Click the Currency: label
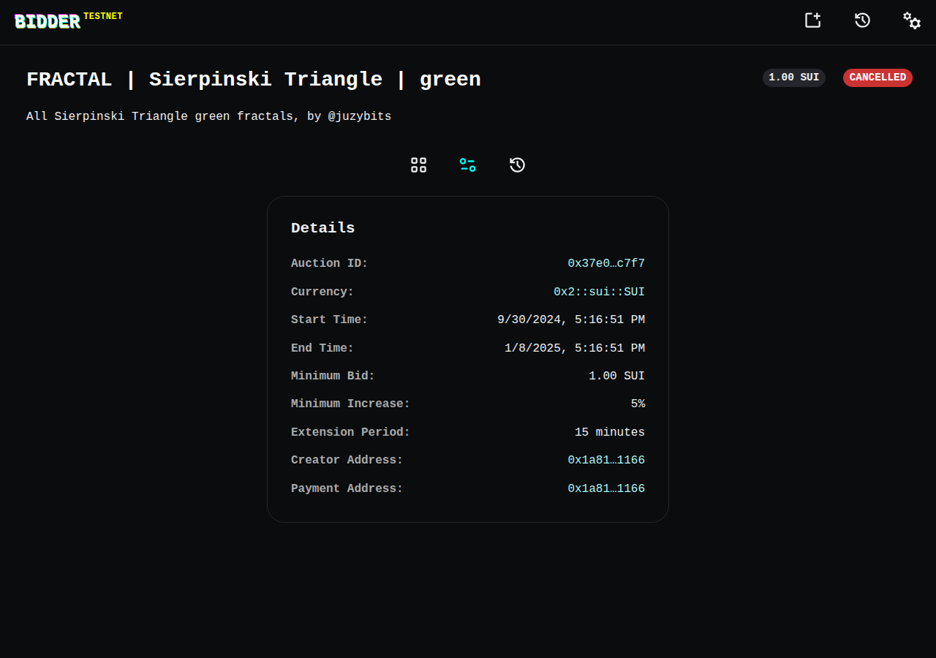The width and height of the screenshot is (936, 658). tap(322, 292)
